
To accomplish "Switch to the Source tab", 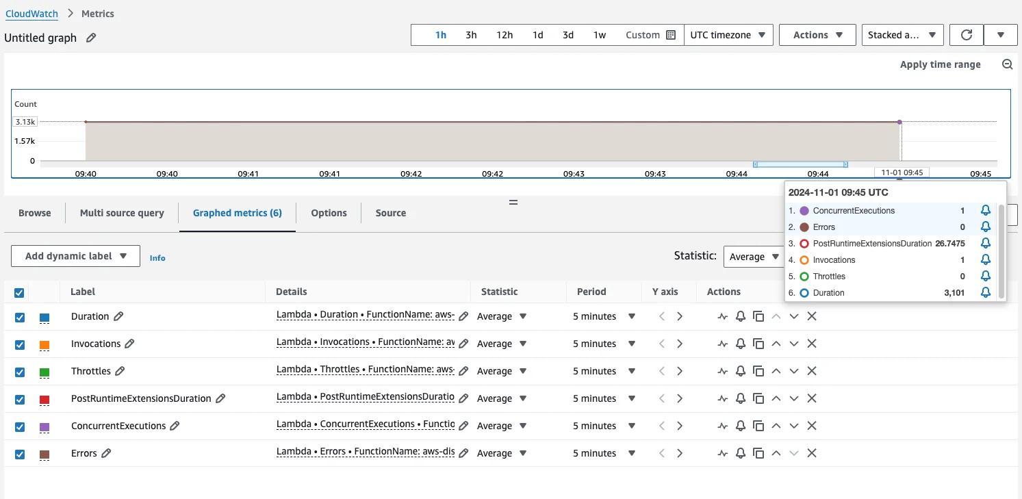I will [x=390, y=213].
